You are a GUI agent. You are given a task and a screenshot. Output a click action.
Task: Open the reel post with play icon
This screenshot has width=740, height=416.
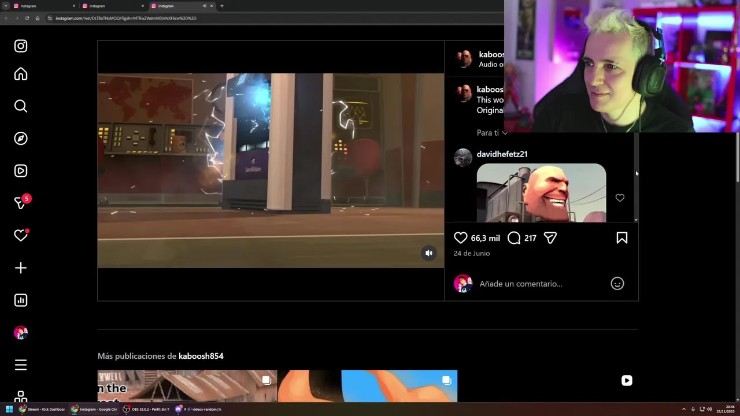tap(548, 386)
